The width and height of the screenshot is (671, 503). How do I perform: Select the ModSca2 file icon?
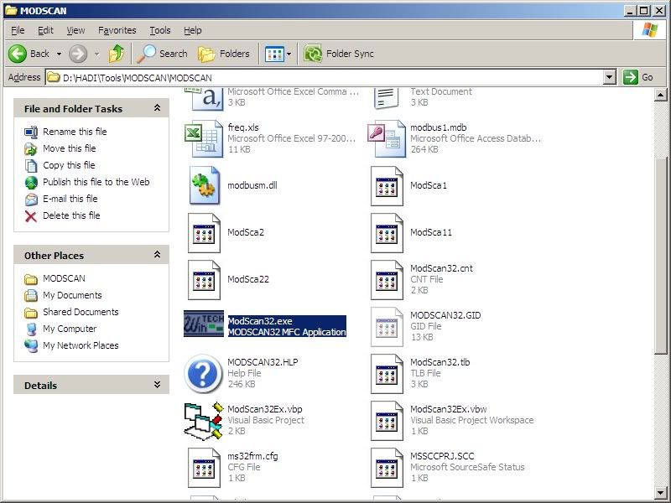pyautogui.click(x=204, y=233)
